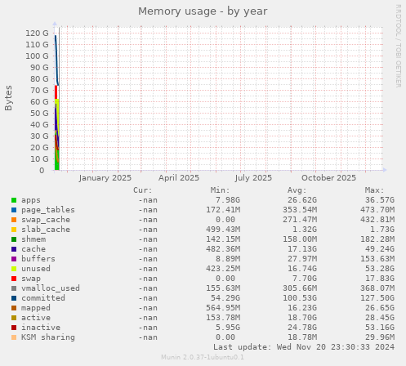Click the swap red legend swatch

point(14,279)
